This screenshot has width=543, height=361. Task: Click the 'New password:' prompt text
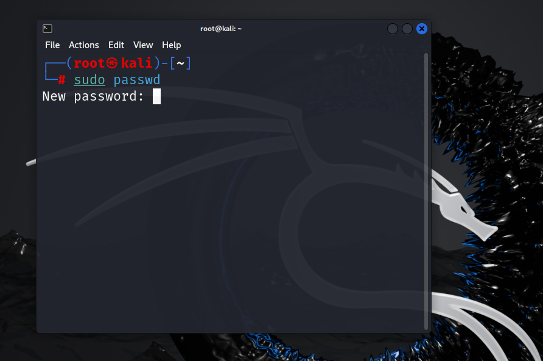click(x=93, y=96)
